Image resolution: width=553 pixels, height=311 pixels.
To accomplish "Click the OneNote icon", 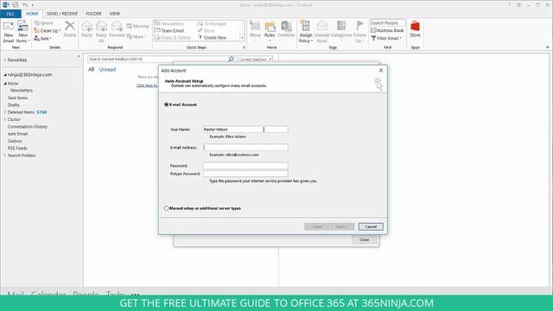I will pos(286,26).
